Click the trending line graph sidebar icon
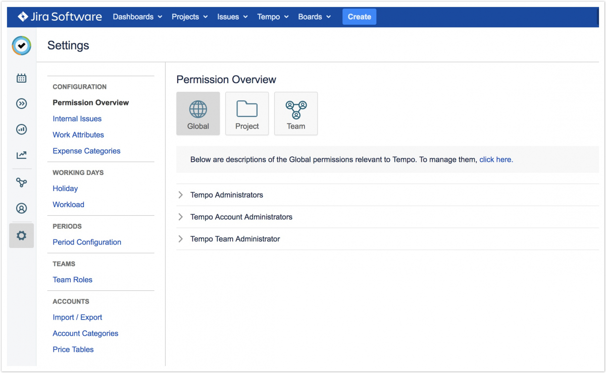606x373 pixels. pyautogui.click(x=21, y=155)
